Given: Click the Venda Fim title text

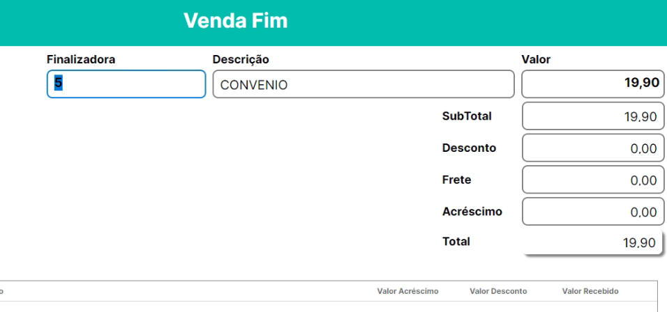Looking at the screenshot, I should [235, 21].
